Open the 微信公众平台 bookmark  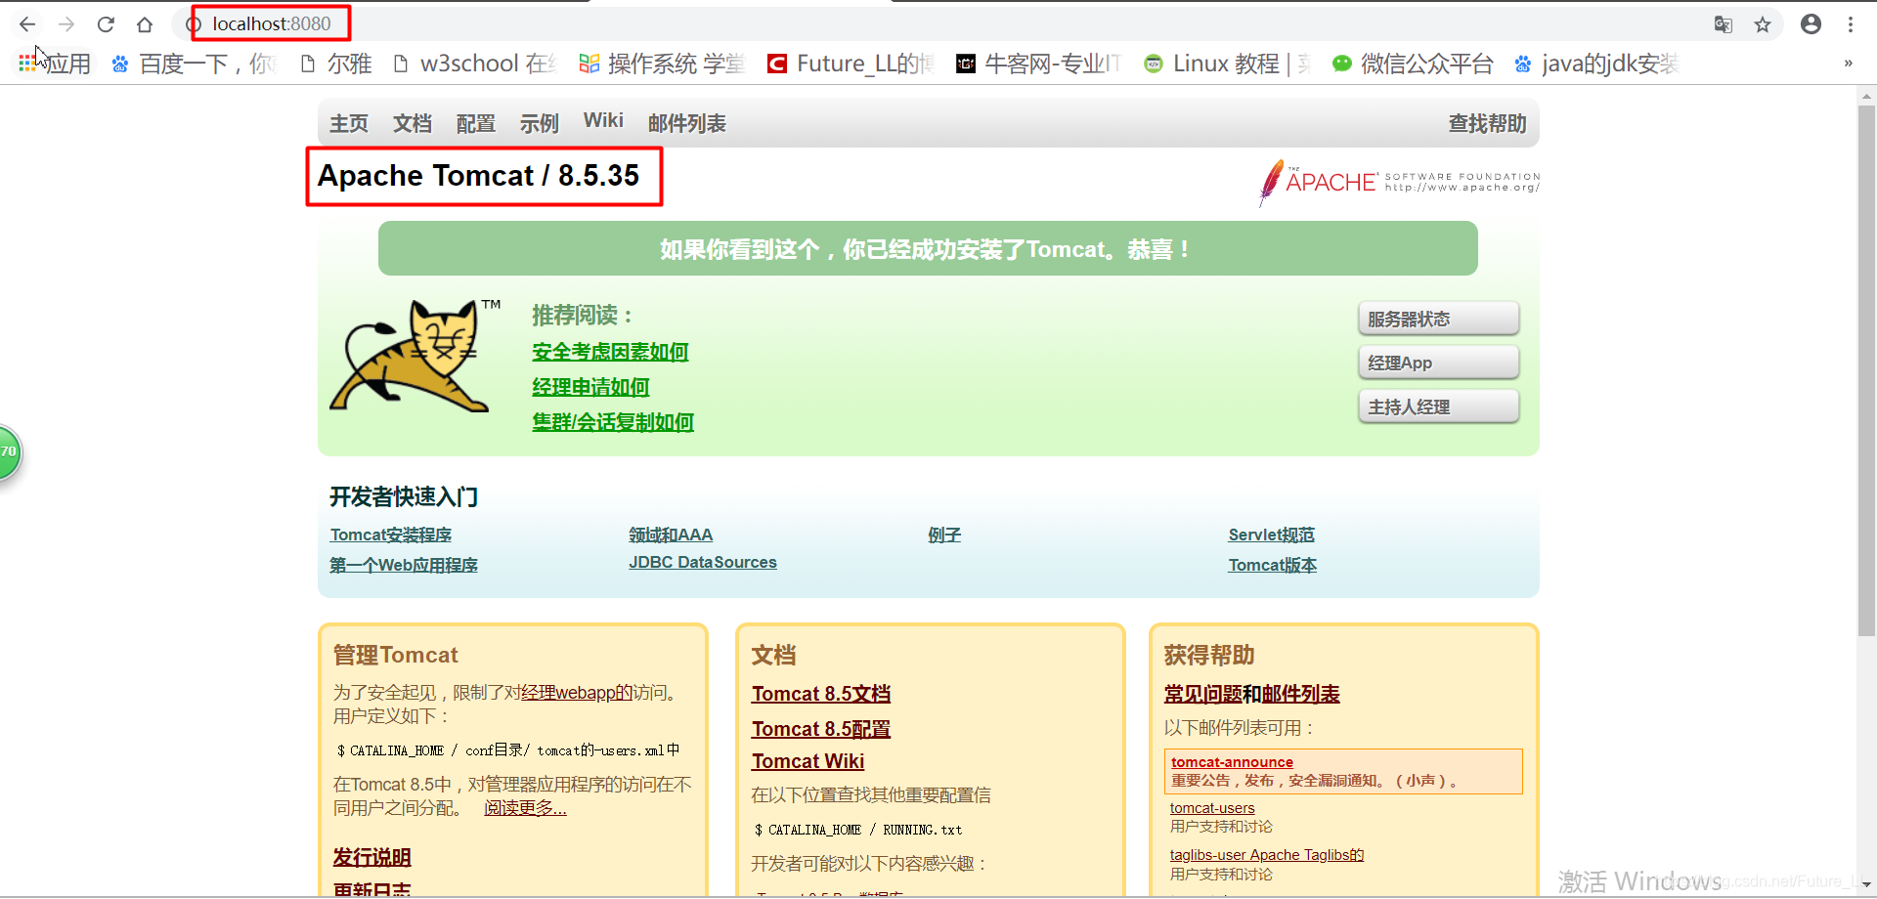[1413, 64]
